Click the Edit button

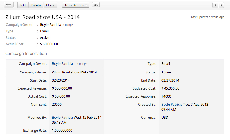(x=23, y=5)
